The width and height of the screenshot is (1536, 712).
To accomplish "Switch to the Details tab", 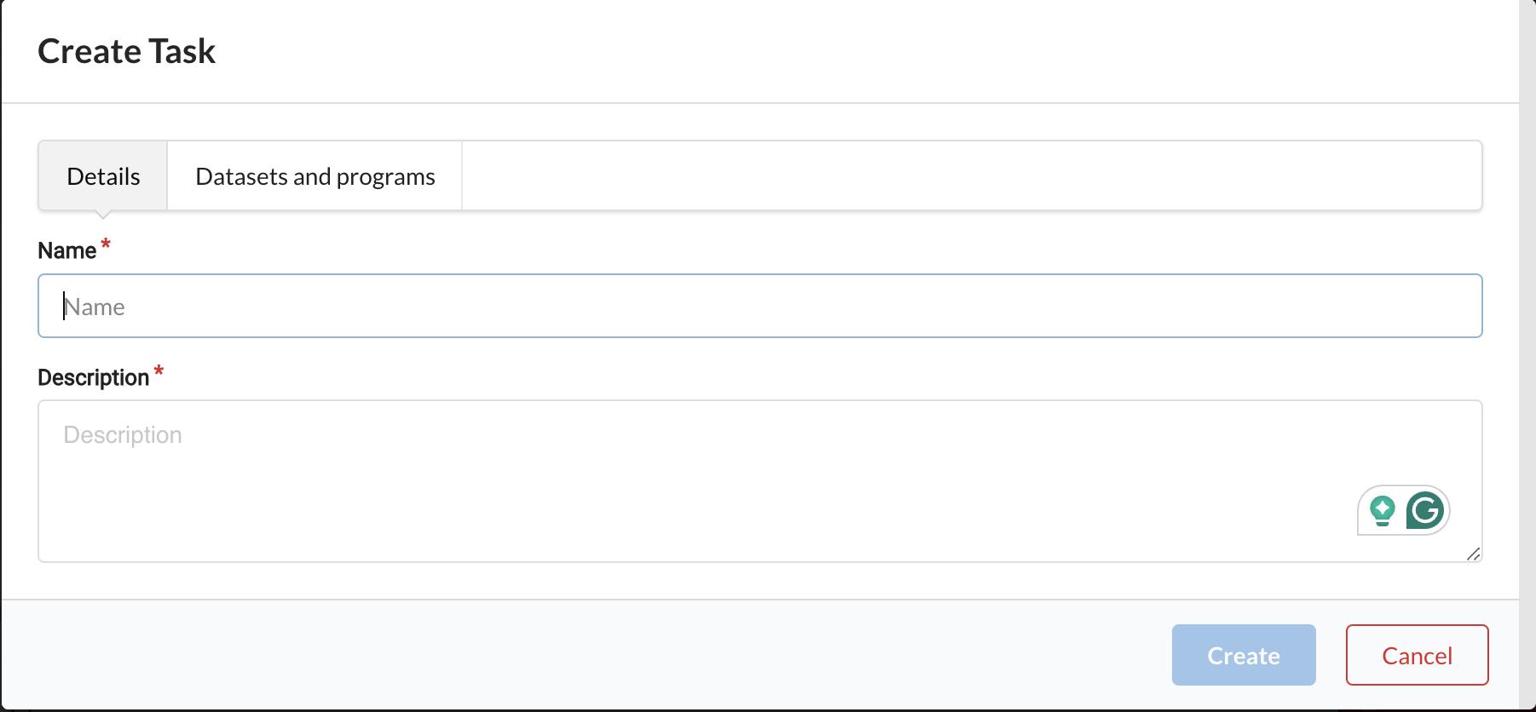I will [103, 176].
